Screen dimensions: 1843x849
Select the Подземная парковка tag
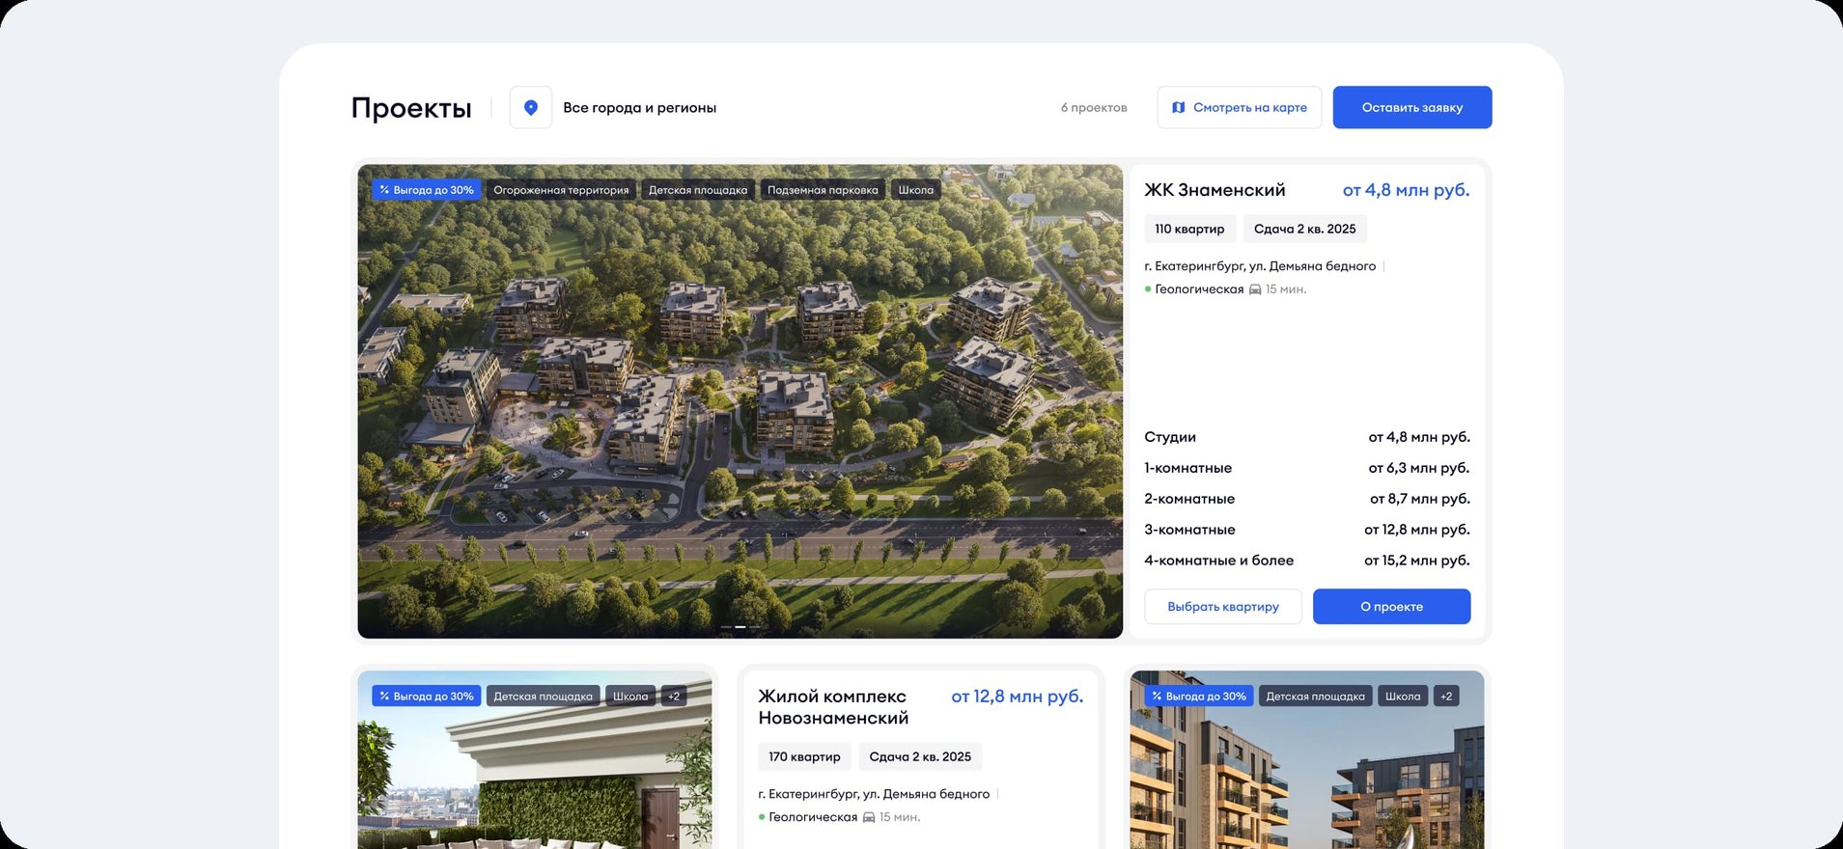[823, 190]
